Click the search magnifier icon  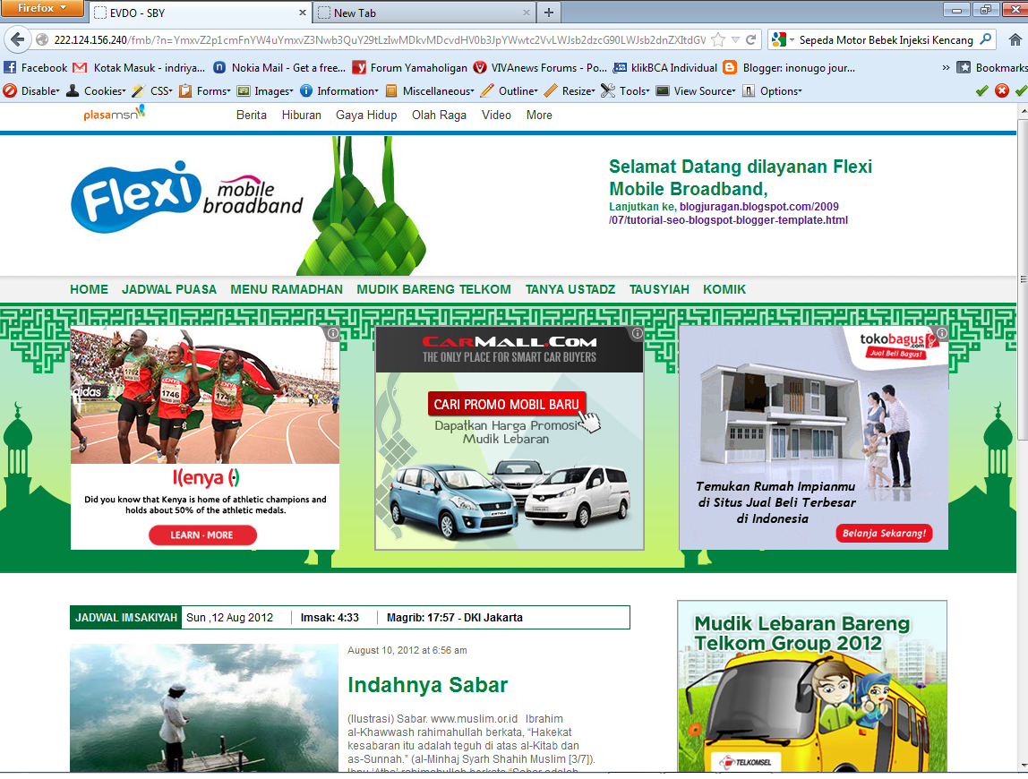click(x=985, y=39)
